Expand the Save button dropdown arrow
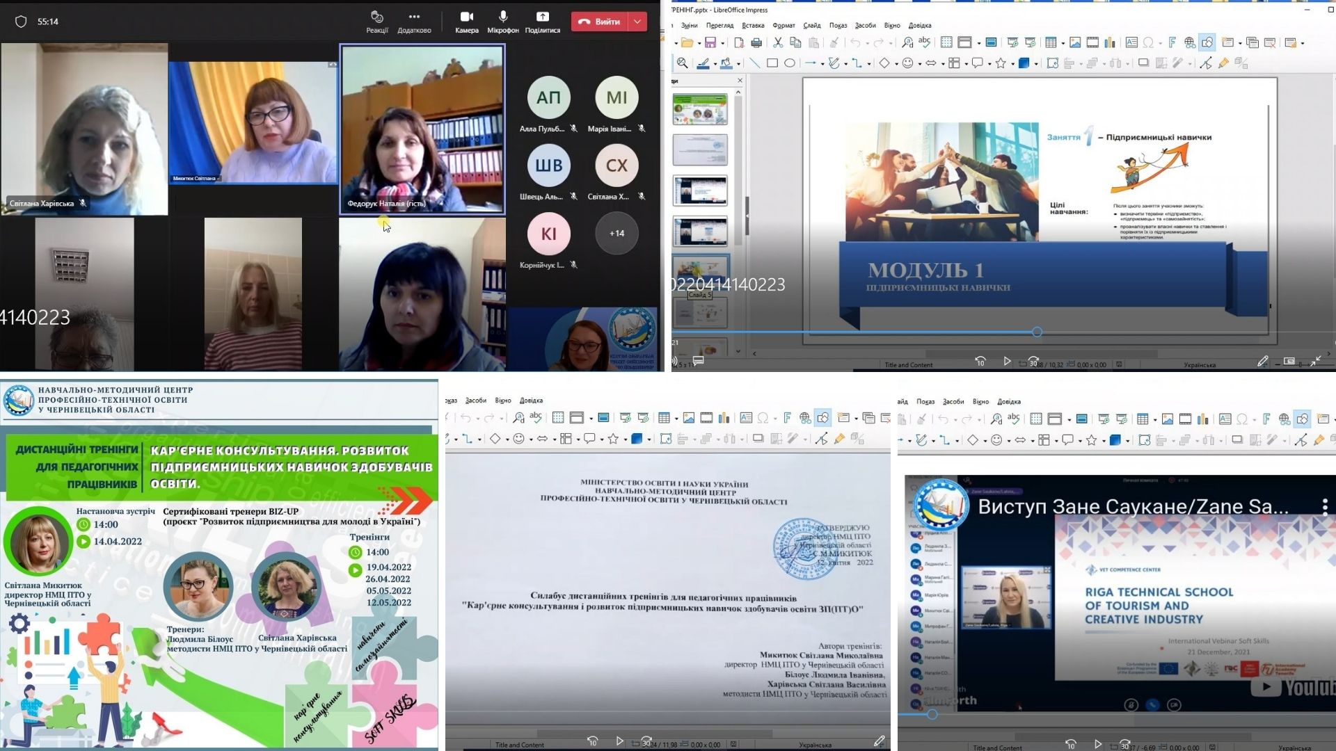Viewport: 1336px width, 751px height. 722,44
